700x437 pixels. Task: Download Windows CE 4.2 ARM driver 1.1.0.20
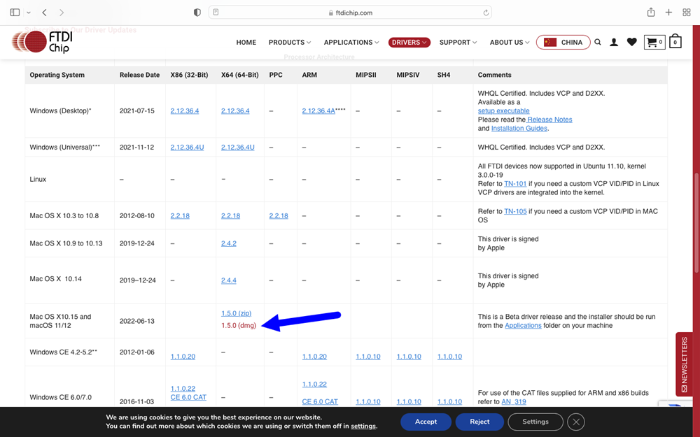[314, 357]
